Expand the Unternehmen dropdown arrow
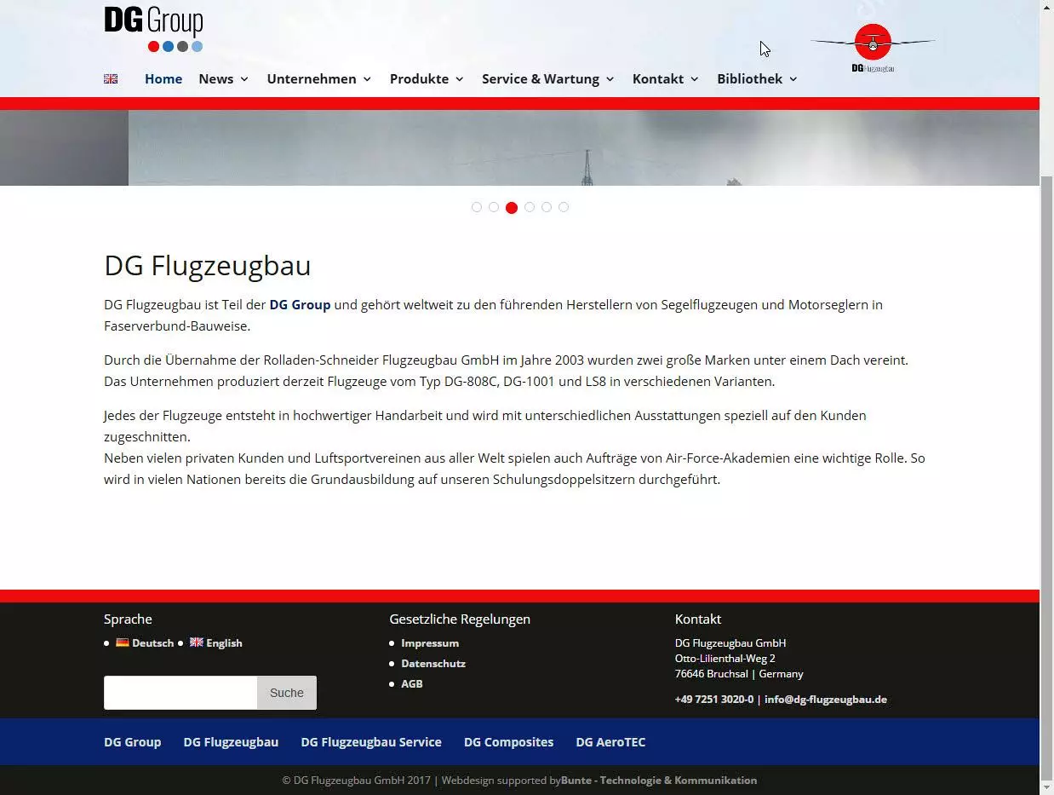Image resolution: width=1054 pixels, height=795 pixels. (x=367, y=79)
